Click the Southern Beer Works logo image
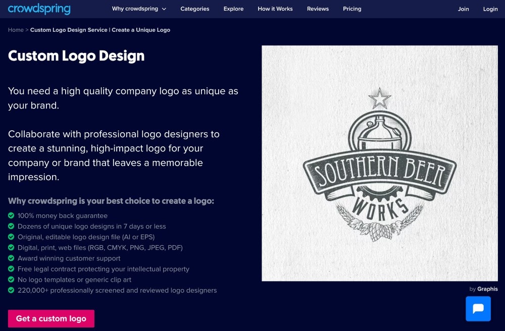 click(379, 162)
